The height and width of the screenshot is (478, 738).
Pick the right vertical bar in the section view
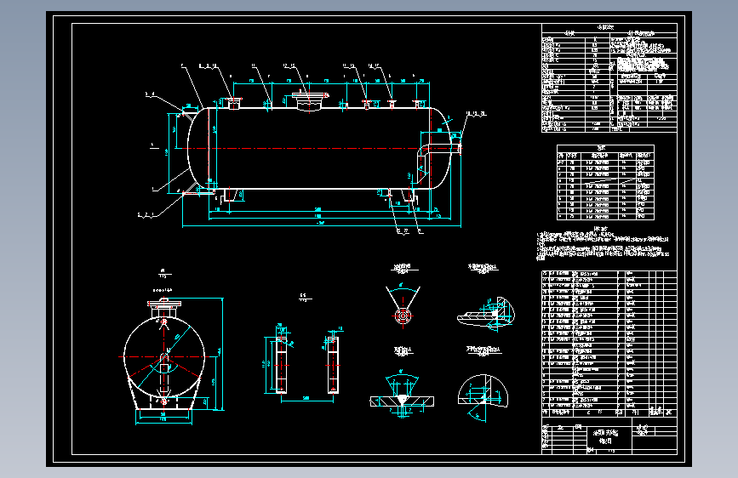(x=333, y=365)
